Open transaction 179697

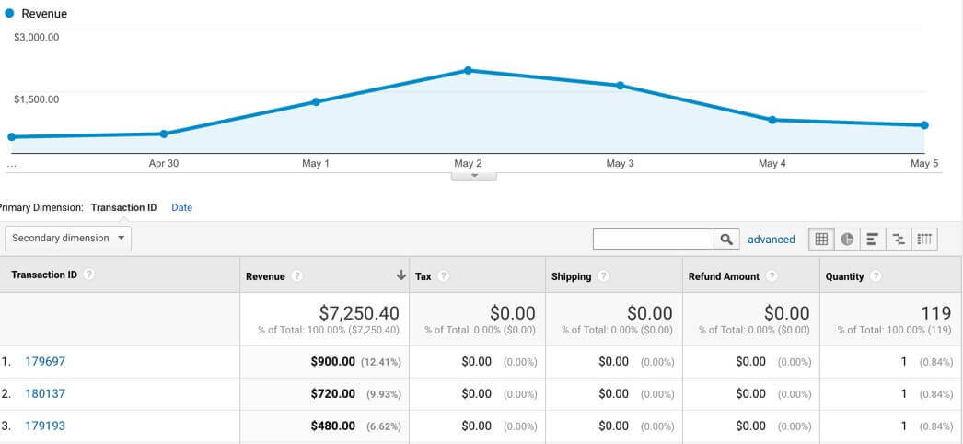[x=45, y=362]
